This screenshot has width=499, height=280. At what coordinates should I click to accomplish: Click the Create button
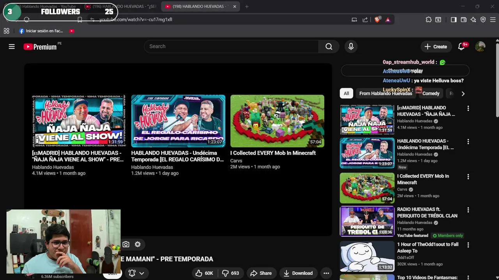435,47
